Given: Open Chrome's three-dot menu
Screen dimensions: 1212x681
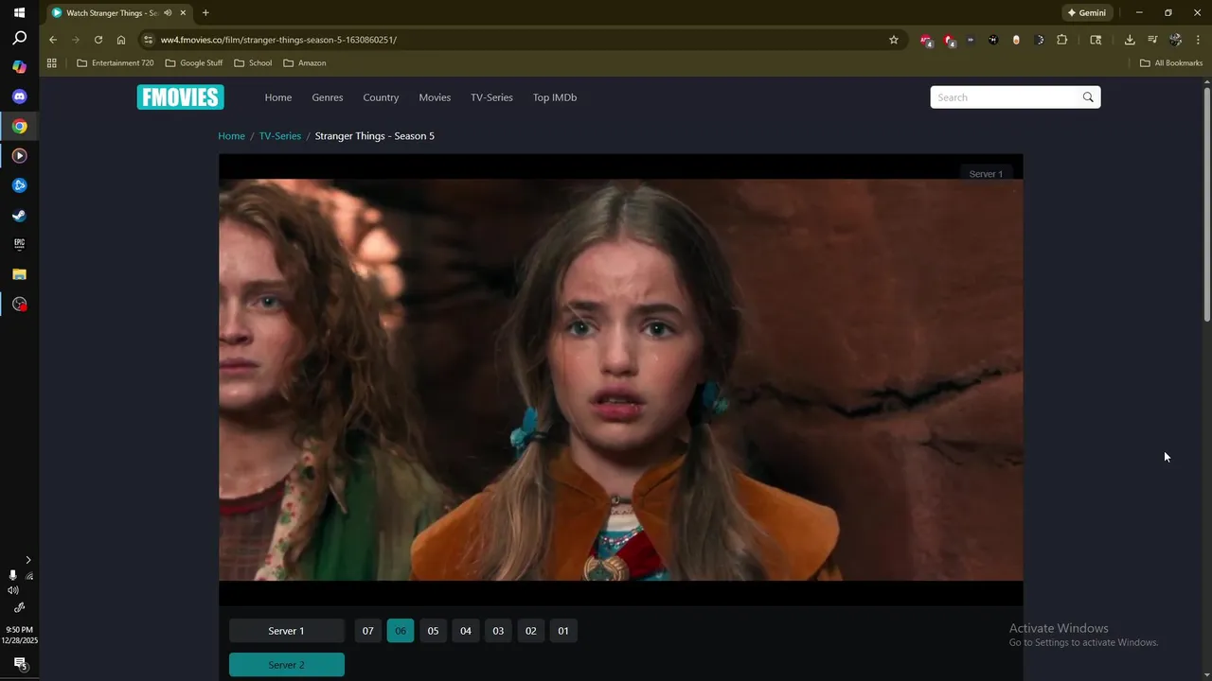Looking at the screenshot, I should [x=1198, y=40].
